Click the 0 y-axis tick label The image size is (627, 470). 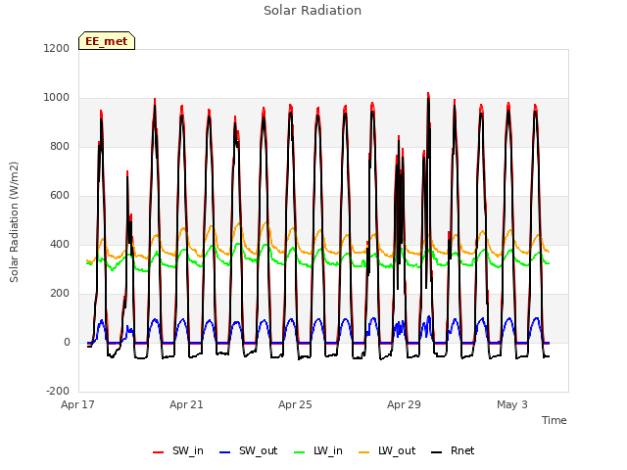pos(67,342)
